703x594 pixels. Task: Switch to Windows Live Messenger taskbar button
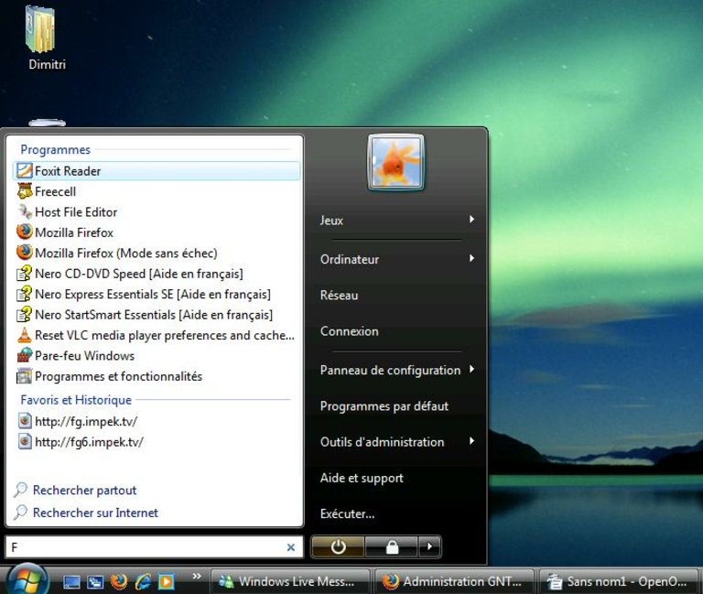(289, 582)
